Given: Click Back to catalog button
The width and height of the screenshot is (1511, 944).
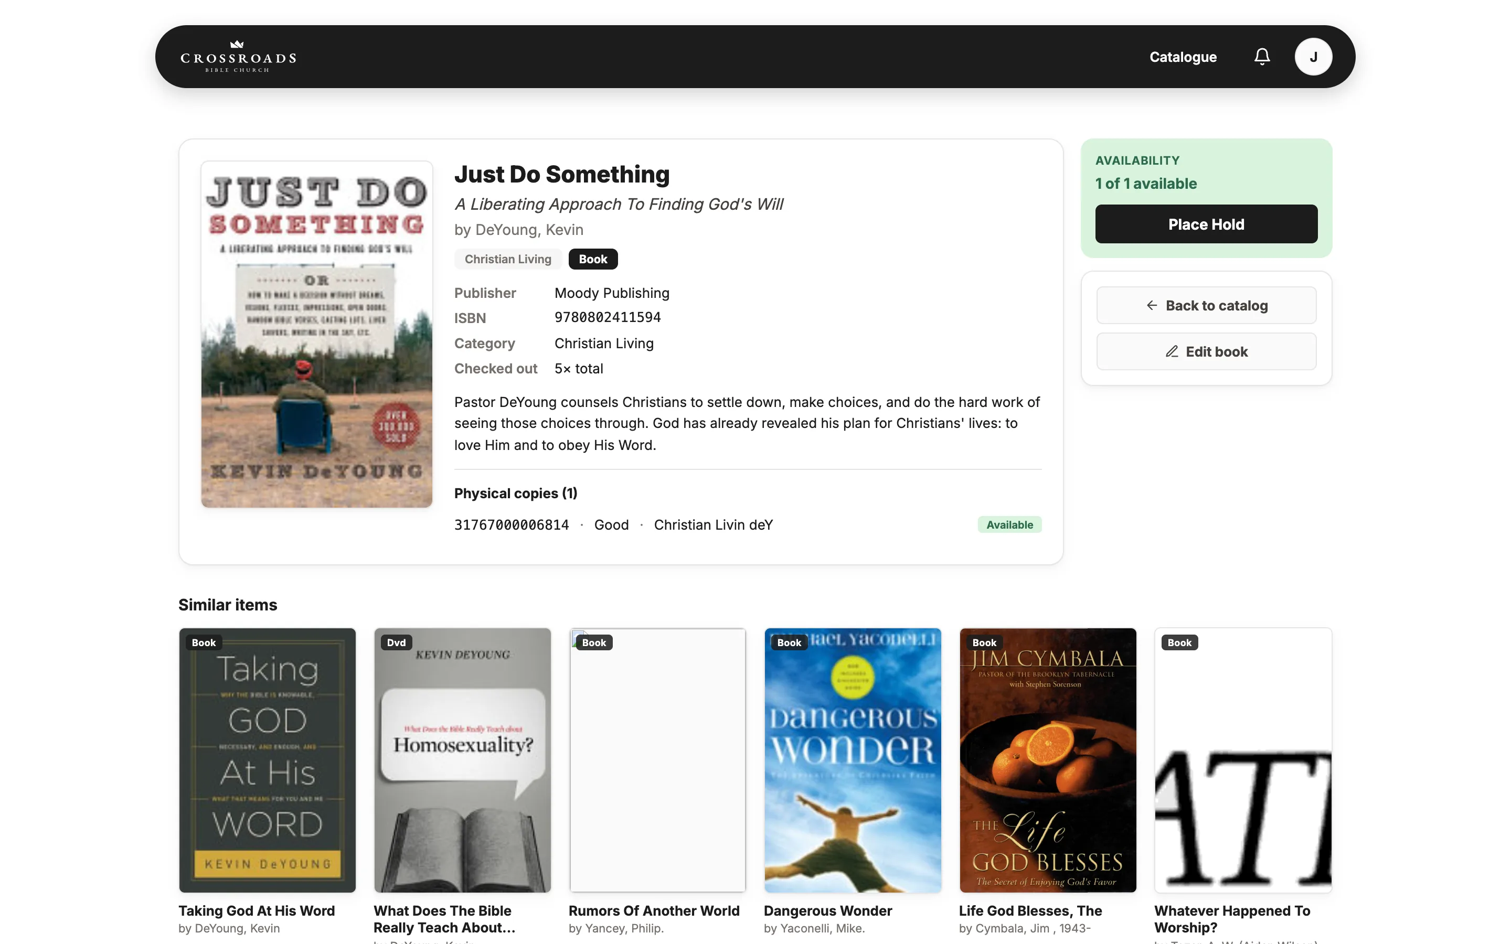Looking at the screenshot, I should click(1206, 305).
